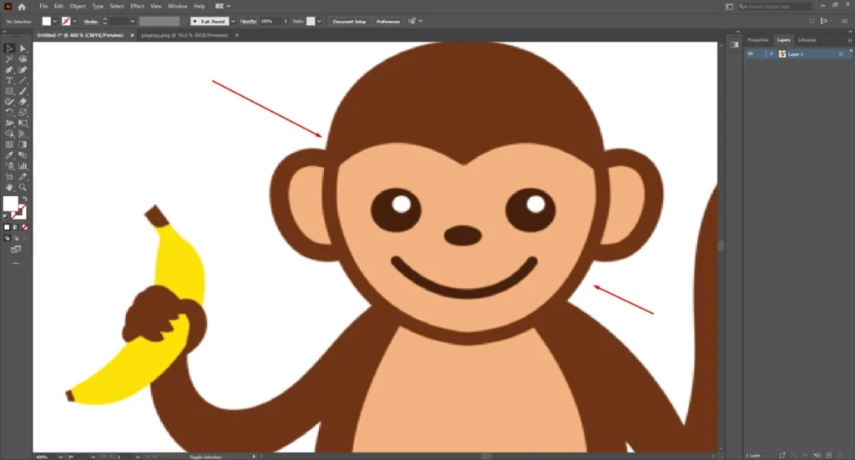Select the Width/Warp tool
Image resolution: width=855 pixels, height=460 pixels.
pos(9,124)
